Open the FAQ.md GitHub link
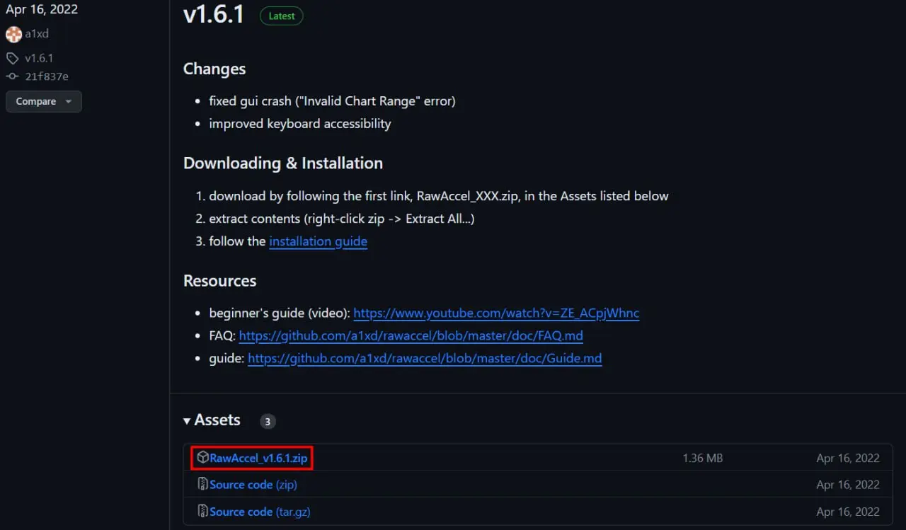This screenshot has height=530, width=906. coord(411,335)
